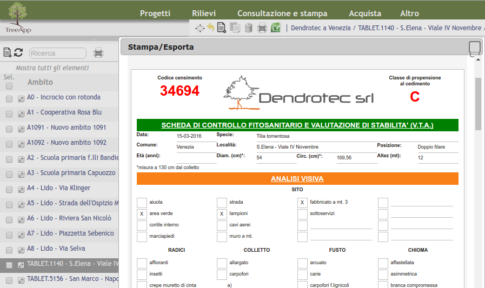
Task: Click the refresh icon in left panel
Action: point(18,52)
